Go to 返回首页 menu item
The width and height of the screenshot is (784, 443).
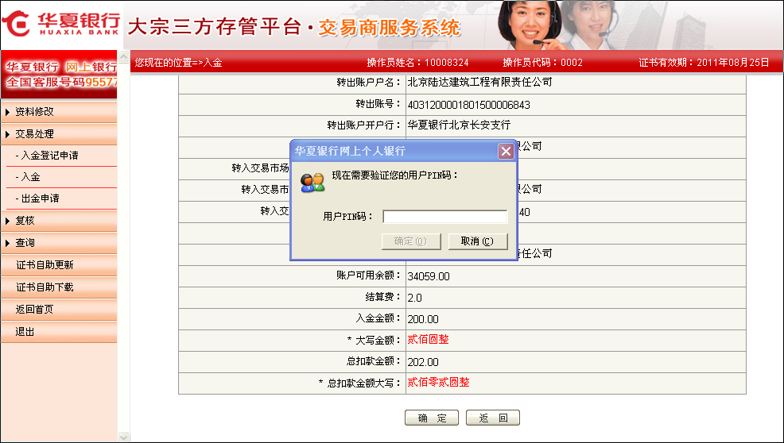click(34, 309)
